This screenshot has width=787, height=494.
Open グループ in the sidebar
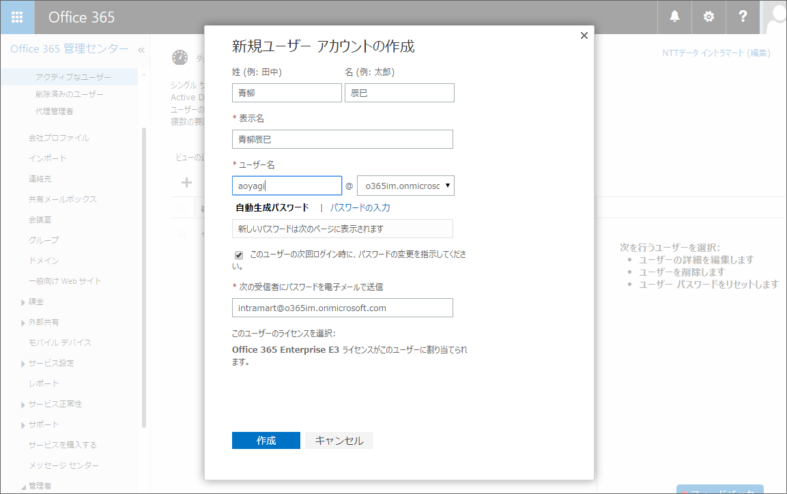(x=44, y=240)
